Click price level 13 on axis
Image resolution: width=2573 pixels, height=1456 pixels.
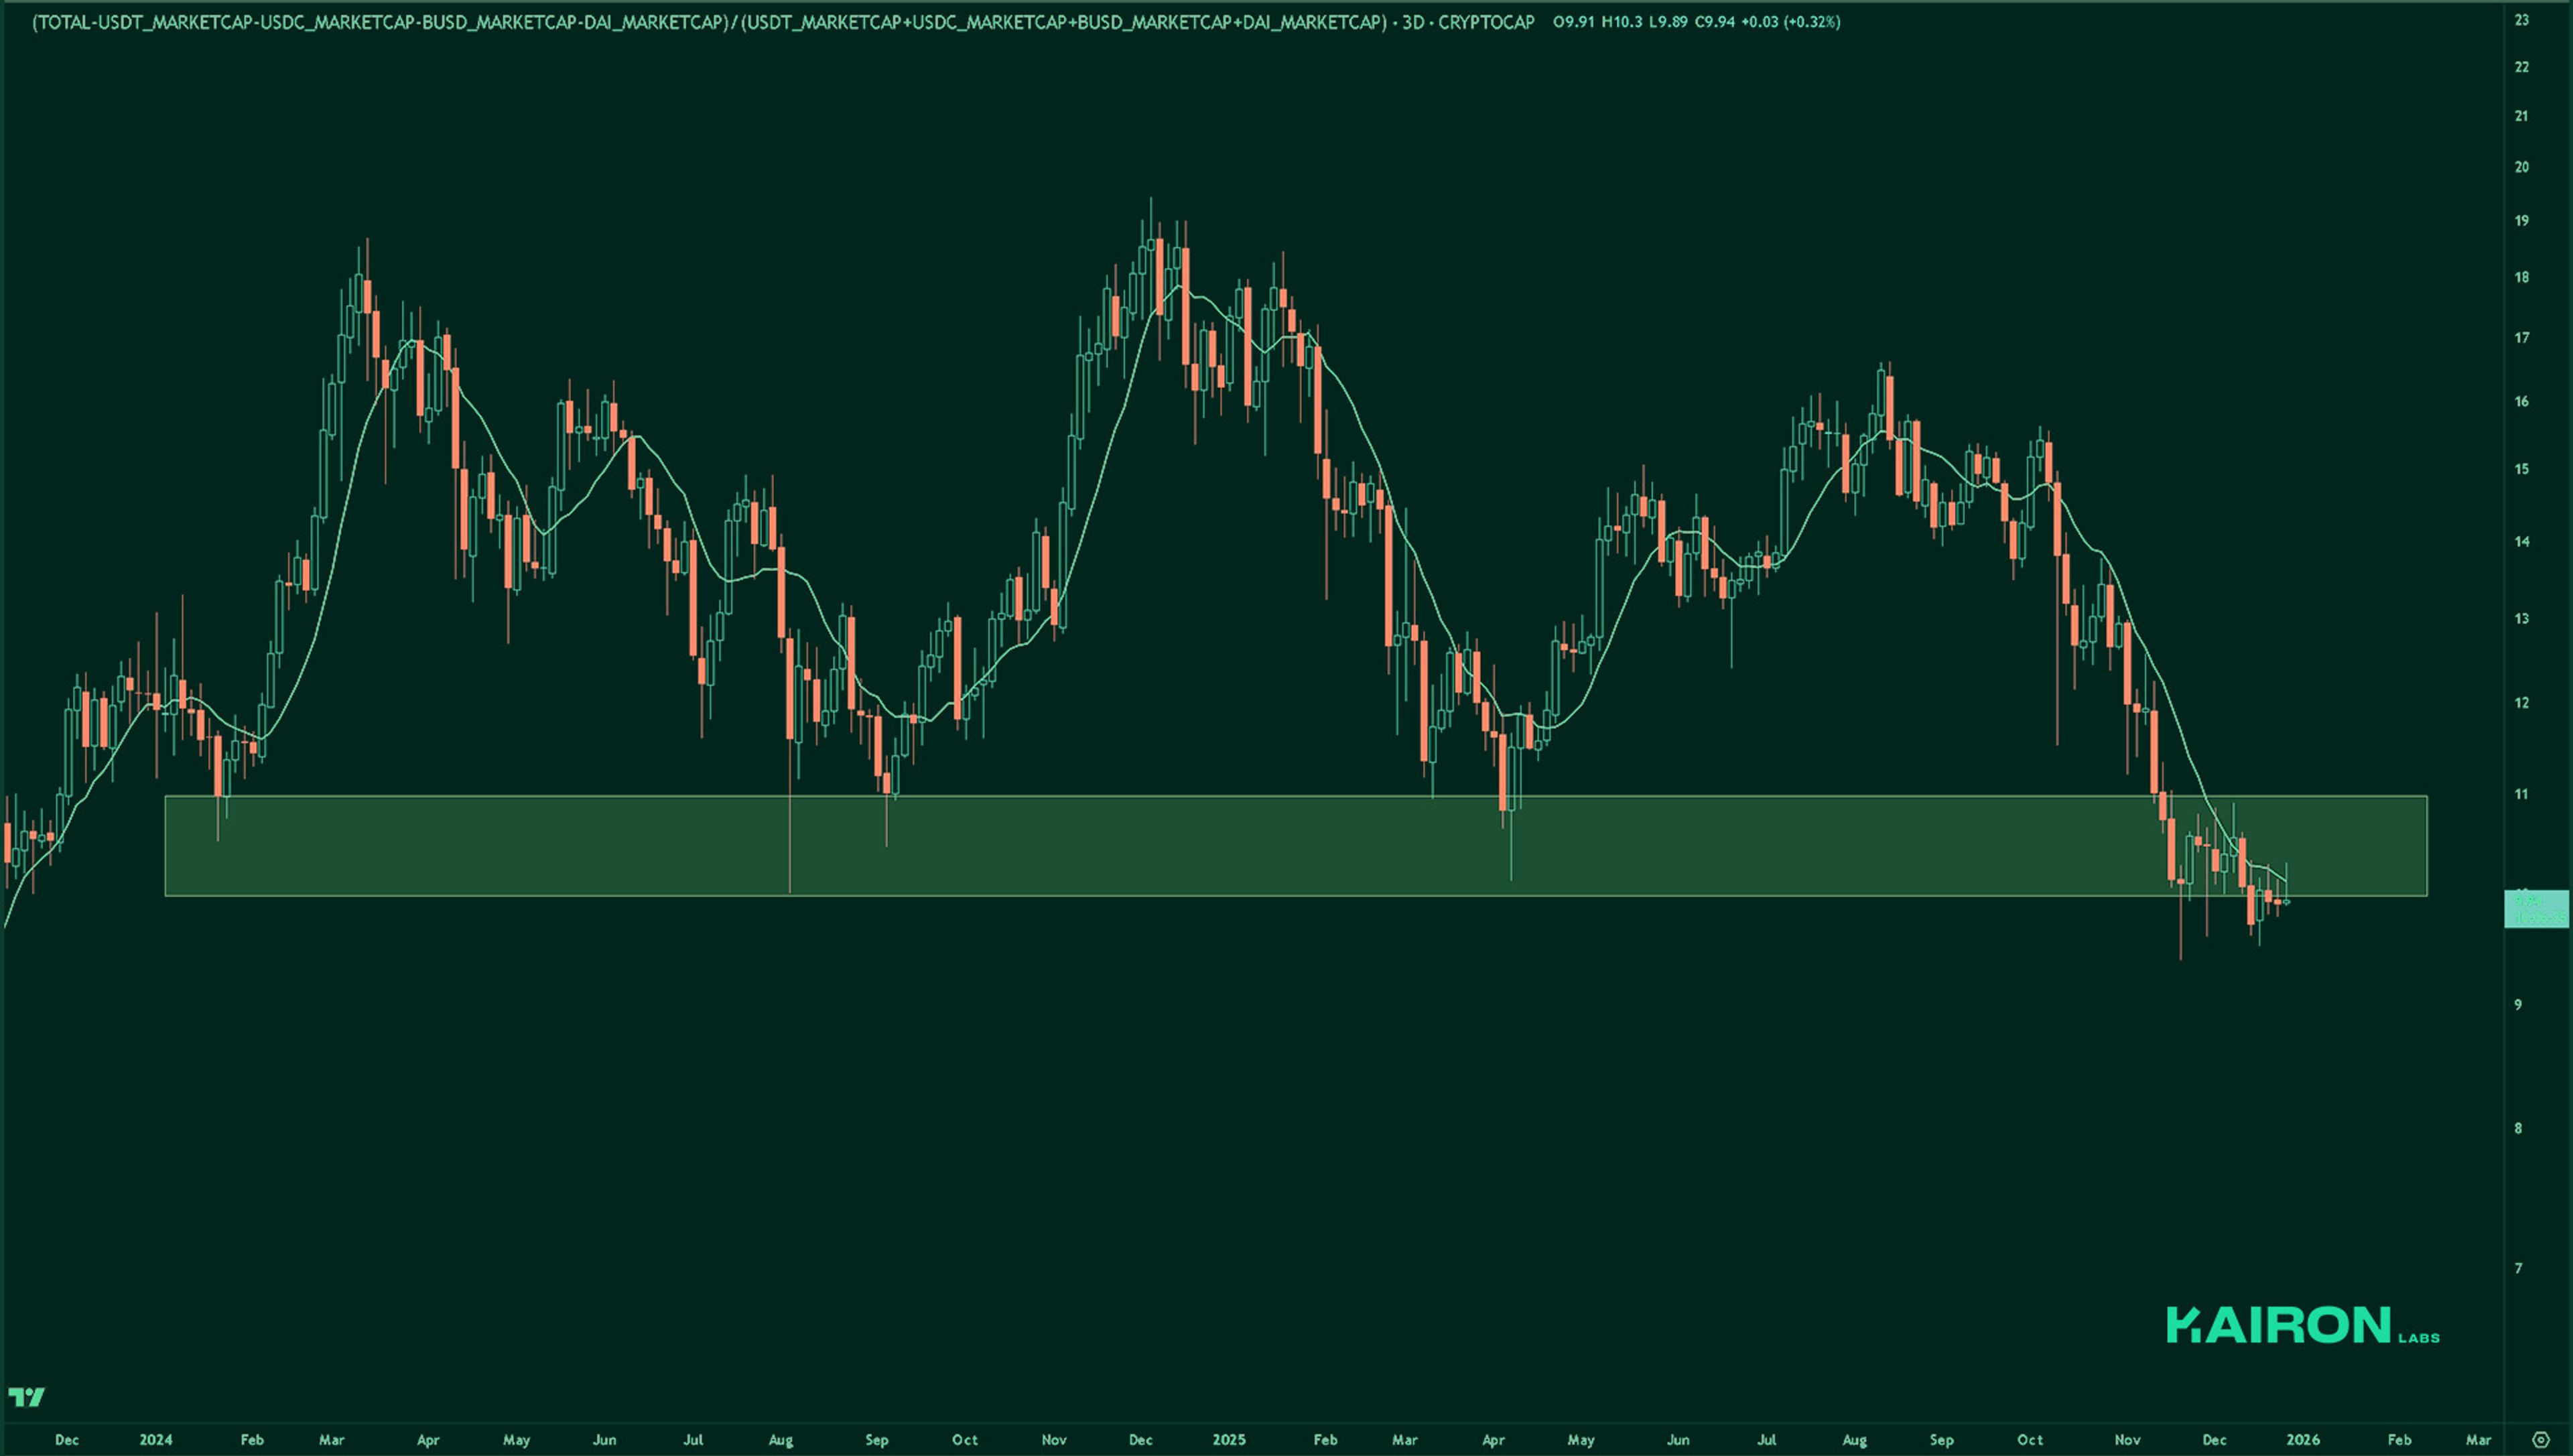click(2522, 619)
